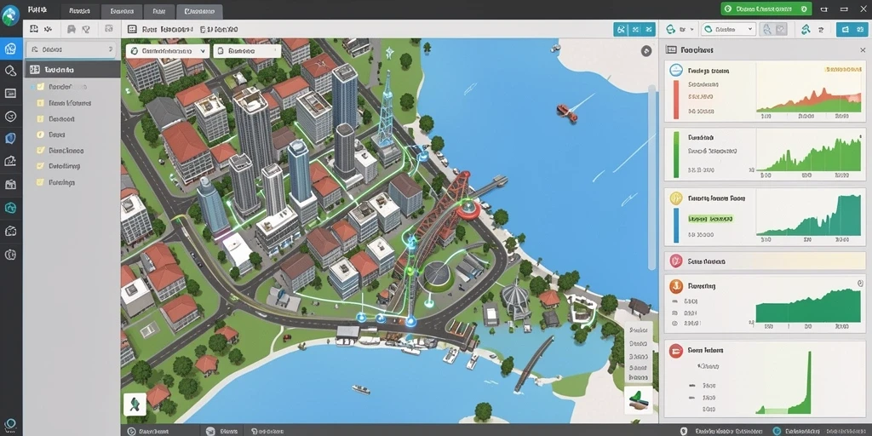Click the green tree icon in right toolbar
The image size is (872, 436).
[806, 30]
